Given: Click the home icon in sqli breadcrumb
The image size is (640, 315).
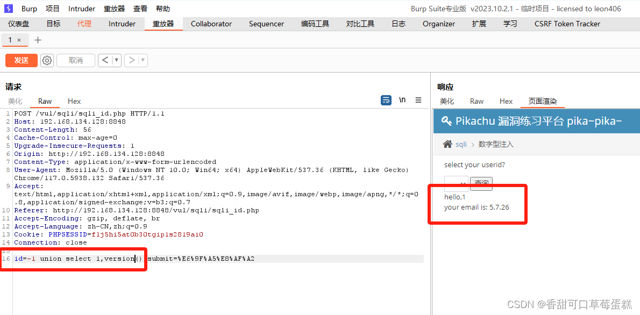Looking at the screenshot, I should 448,144.
